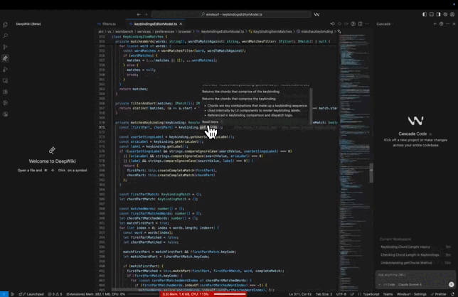This screenshot has width=458, height=297.
Task: Click Read More in the hover tooltip
Action: click(210, 122)
